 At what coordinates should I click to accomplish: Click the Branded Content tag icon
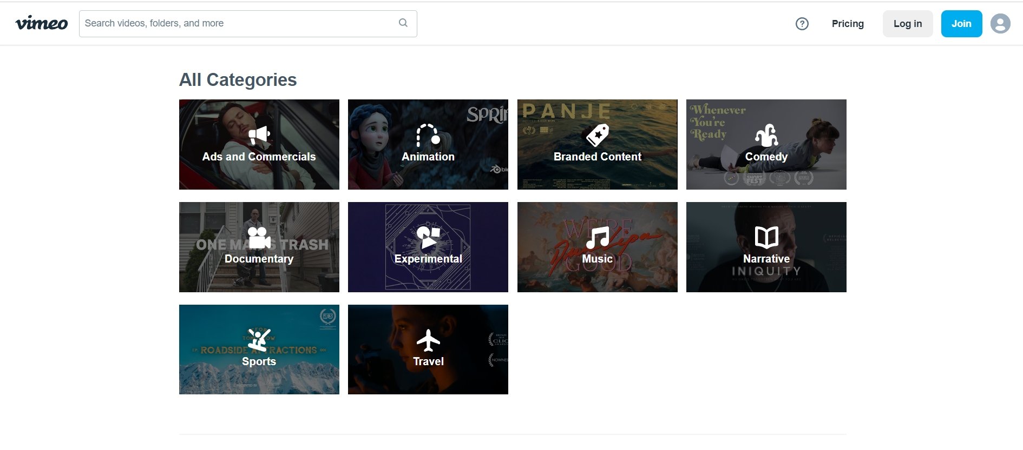597,135
